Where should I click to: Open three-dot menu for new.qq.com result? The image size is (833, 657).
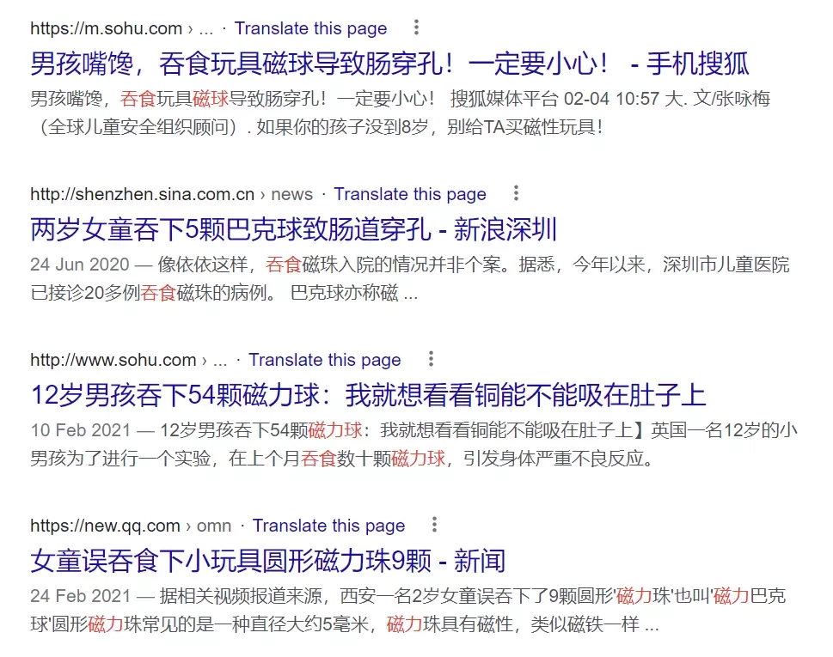[435, 525]
